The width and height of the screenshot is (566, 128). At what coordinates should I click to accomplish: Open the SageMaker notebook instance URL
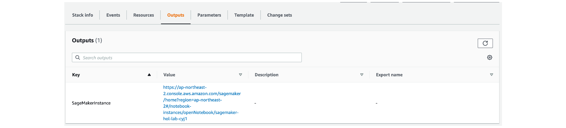coord(202,103)
